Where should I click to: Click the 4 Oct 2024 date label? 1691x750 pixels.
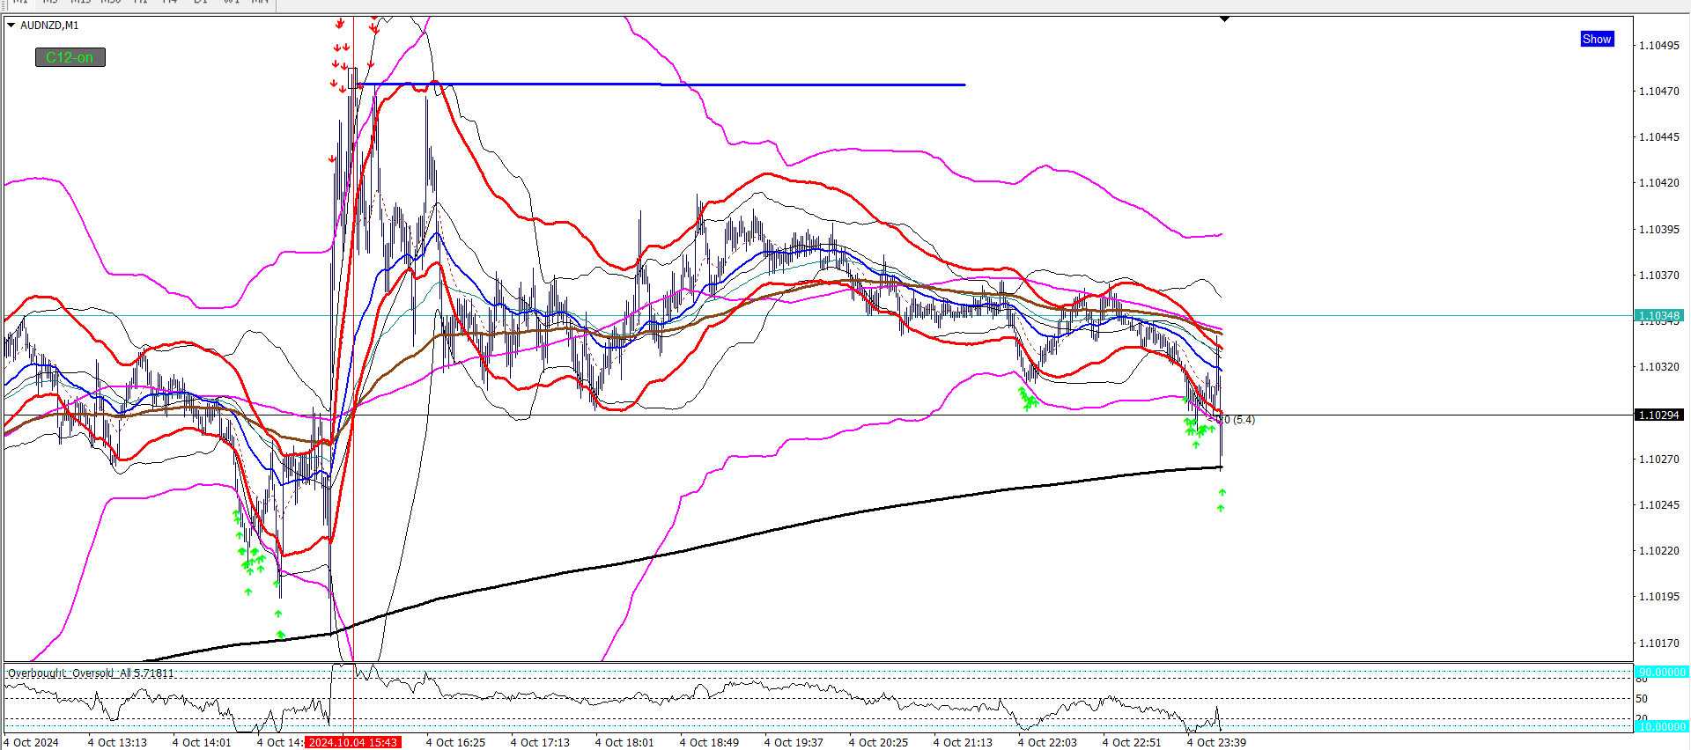pos(31,742)
